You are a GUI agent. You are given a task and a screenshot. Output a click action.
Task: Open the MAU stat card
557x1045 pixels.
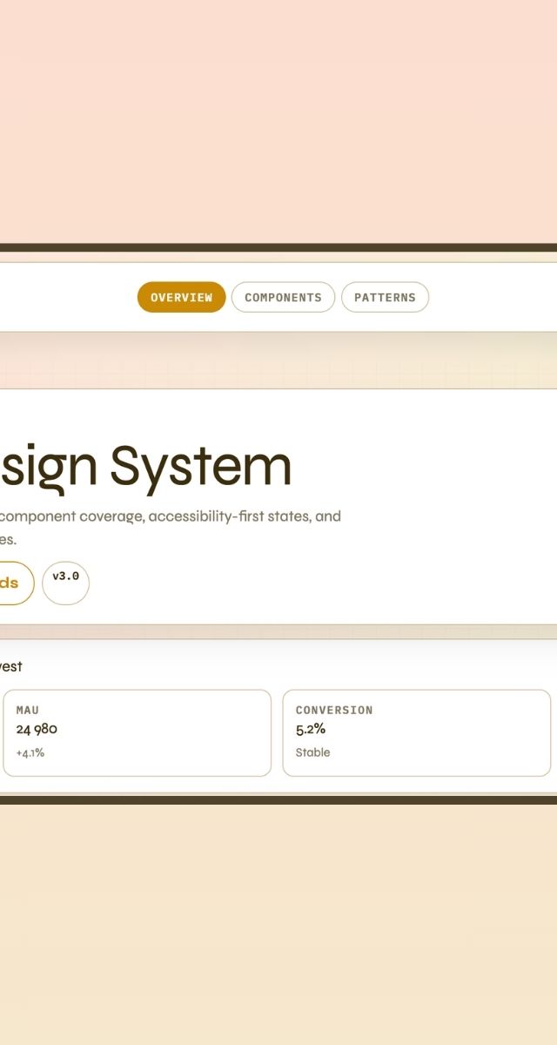[x=138, y=733]
